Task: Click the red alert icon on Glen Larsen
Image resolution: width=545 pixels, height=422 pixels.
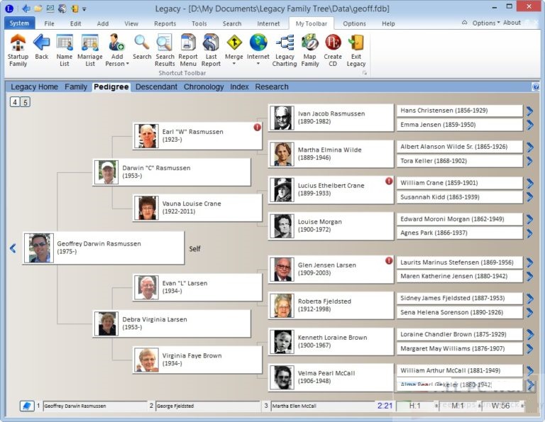Action: (x=389, y=260)
